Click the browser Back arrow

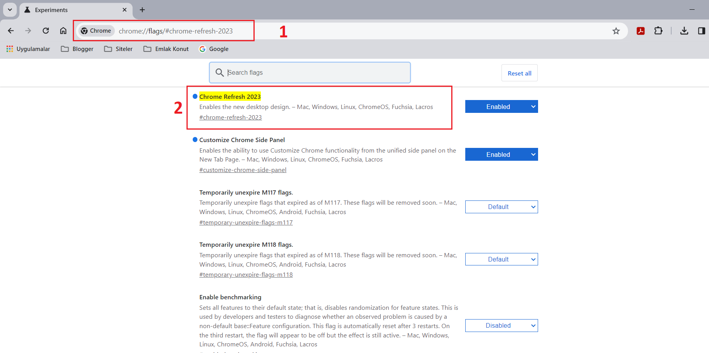11,31
